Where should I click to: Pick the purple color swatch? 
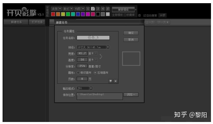[83, 14]
